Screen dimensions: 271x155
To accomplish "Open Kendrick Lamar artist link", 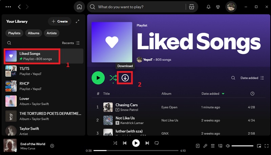I will click(132, 123).
